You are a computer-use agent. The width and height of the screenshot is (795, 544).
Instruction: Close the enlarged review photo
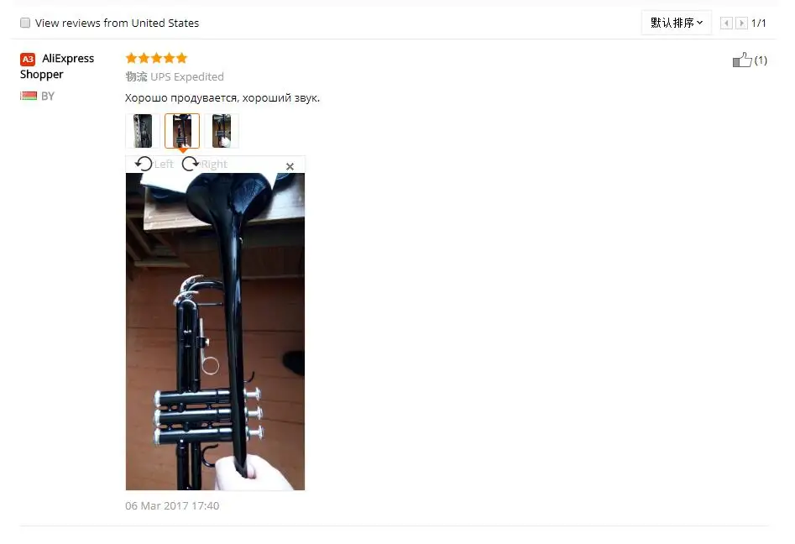[290, 166]
